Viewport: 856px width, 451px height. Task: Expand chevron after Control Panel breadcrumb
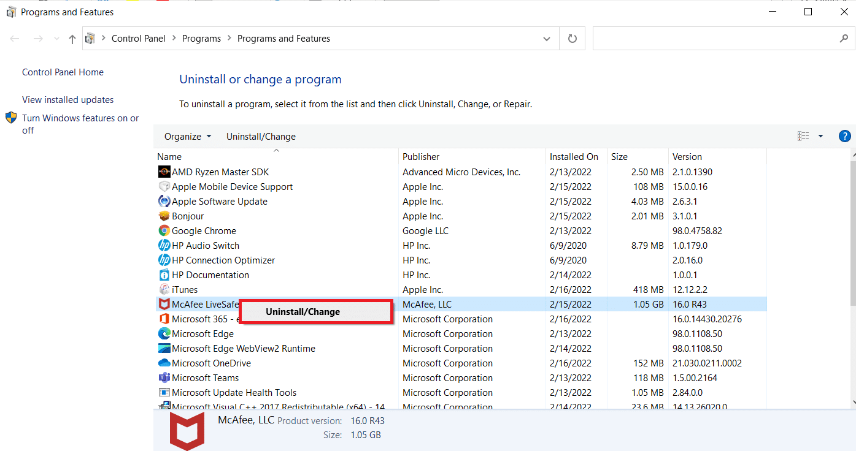click(174, 39)
